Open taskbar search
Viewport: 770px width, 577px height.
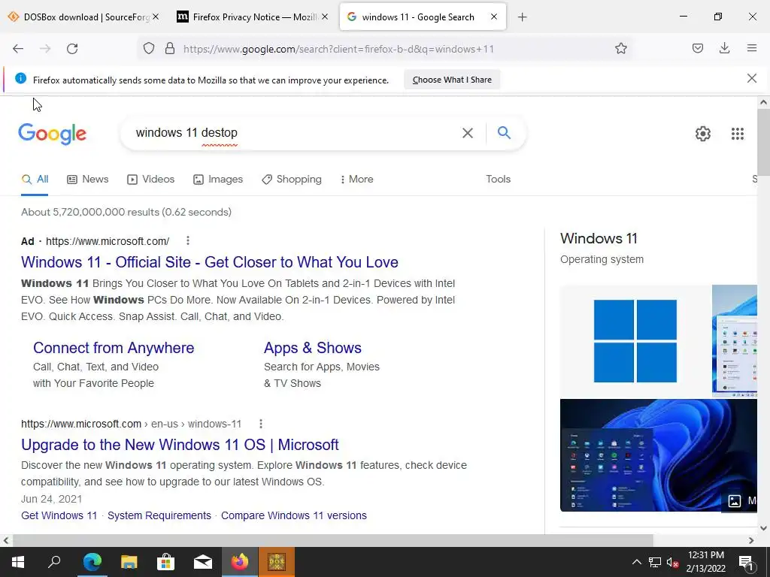pos(54,562)
